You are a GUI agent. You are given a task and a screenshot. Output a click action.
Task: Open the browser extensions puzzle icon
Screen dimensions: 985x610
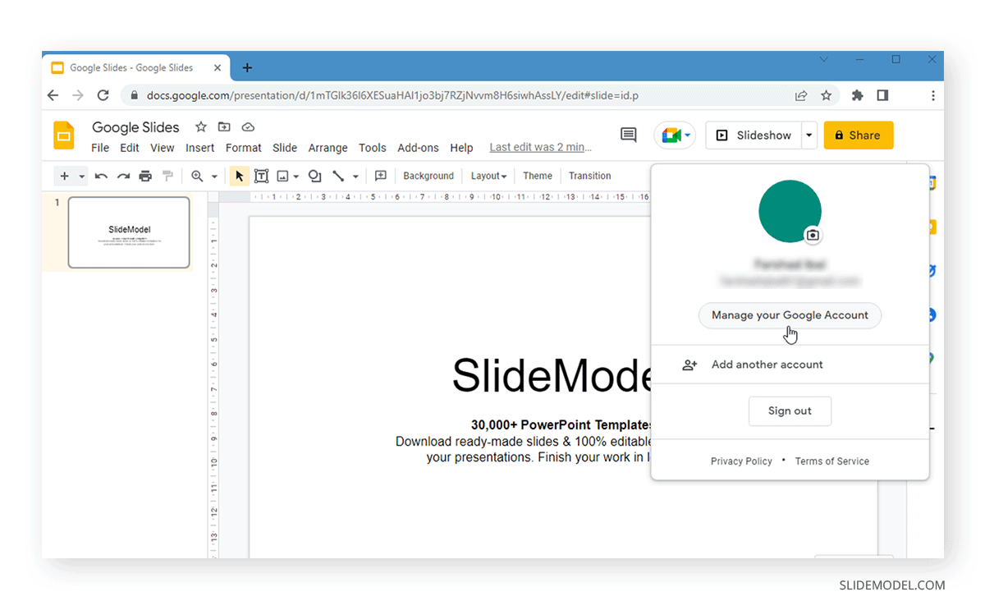pos(858,95)
